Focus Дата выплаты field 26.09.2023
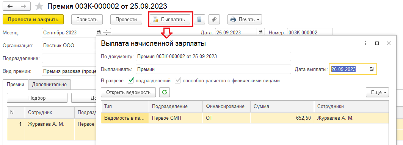The image size is (403, 145). pos(348,69)
